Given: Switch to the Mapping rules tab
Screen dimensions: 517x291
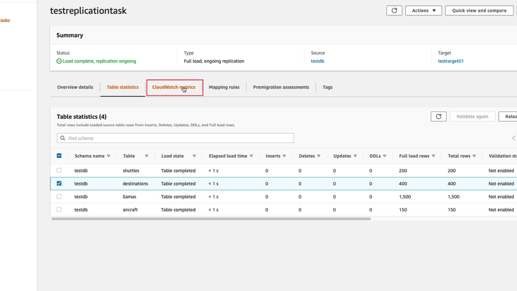Looking at the screenshot, I should 224,87.
